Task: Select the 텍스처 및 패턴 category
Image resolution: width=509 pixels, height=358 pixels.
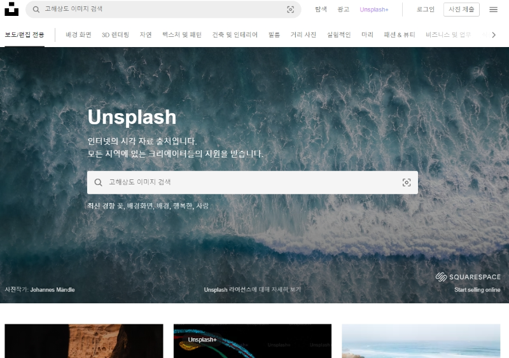Action: click(x=182, y=35)
